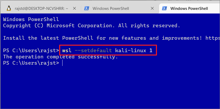Click the "operation completed successfully" output line
The height and width of the screenshot is (109, 220).
coord(60,57)
